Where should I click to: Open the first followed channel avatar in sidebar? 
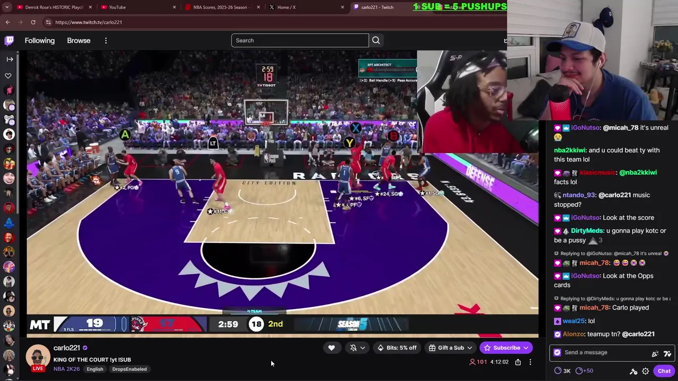(8, 90)
